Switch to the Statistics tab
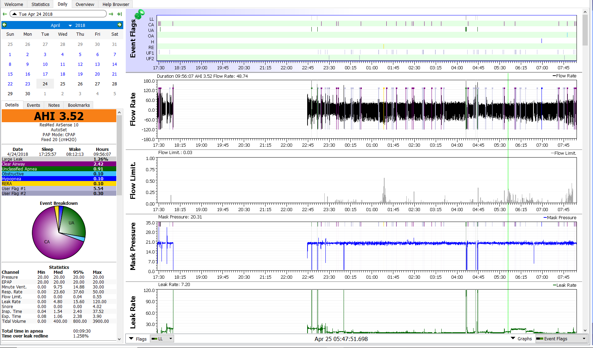 pos(40,4)
